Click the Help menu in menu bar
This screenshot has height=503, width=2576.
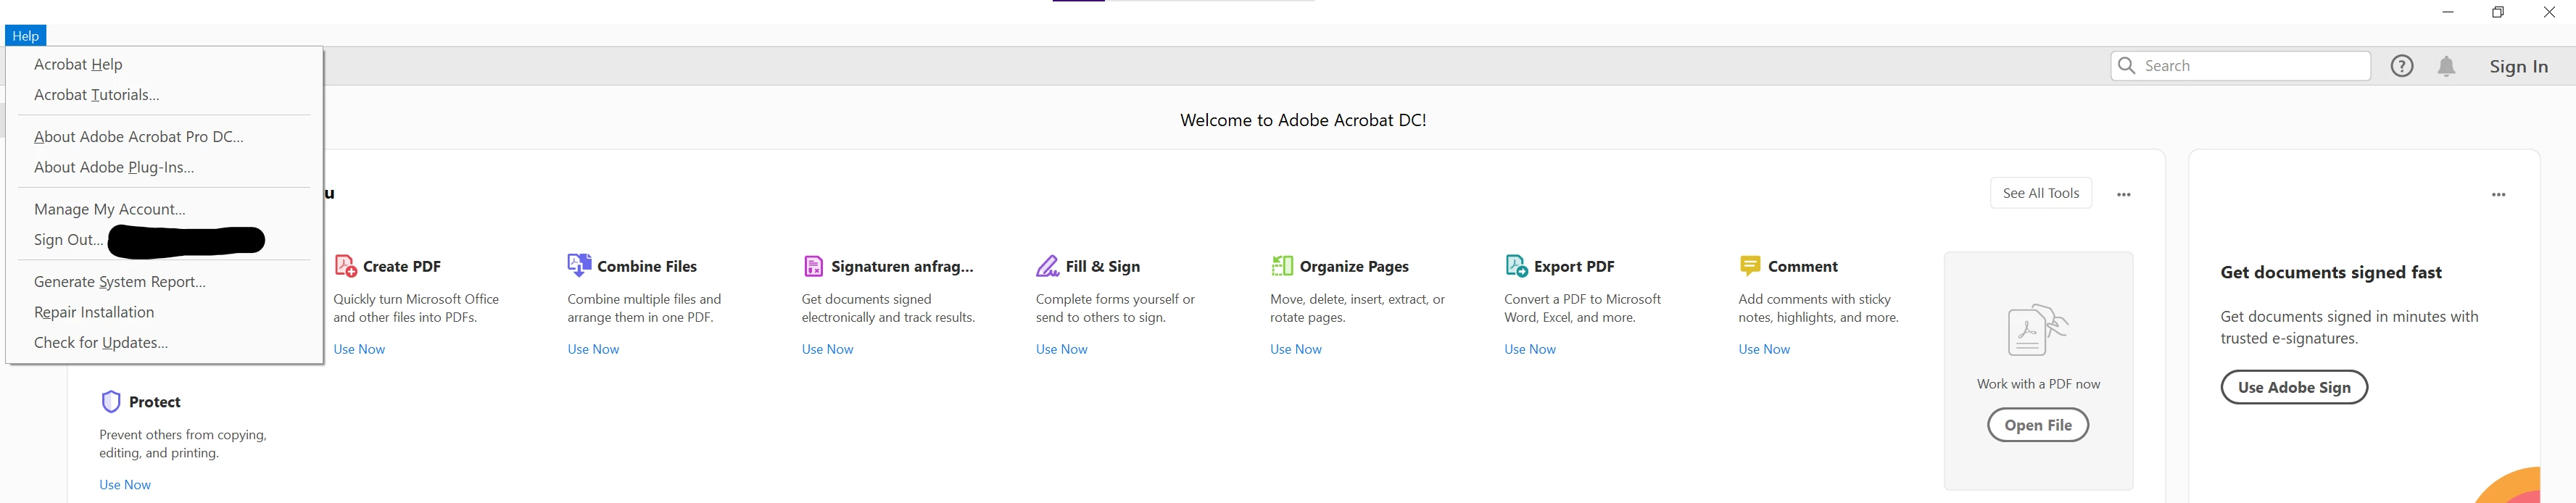point(25,36)
